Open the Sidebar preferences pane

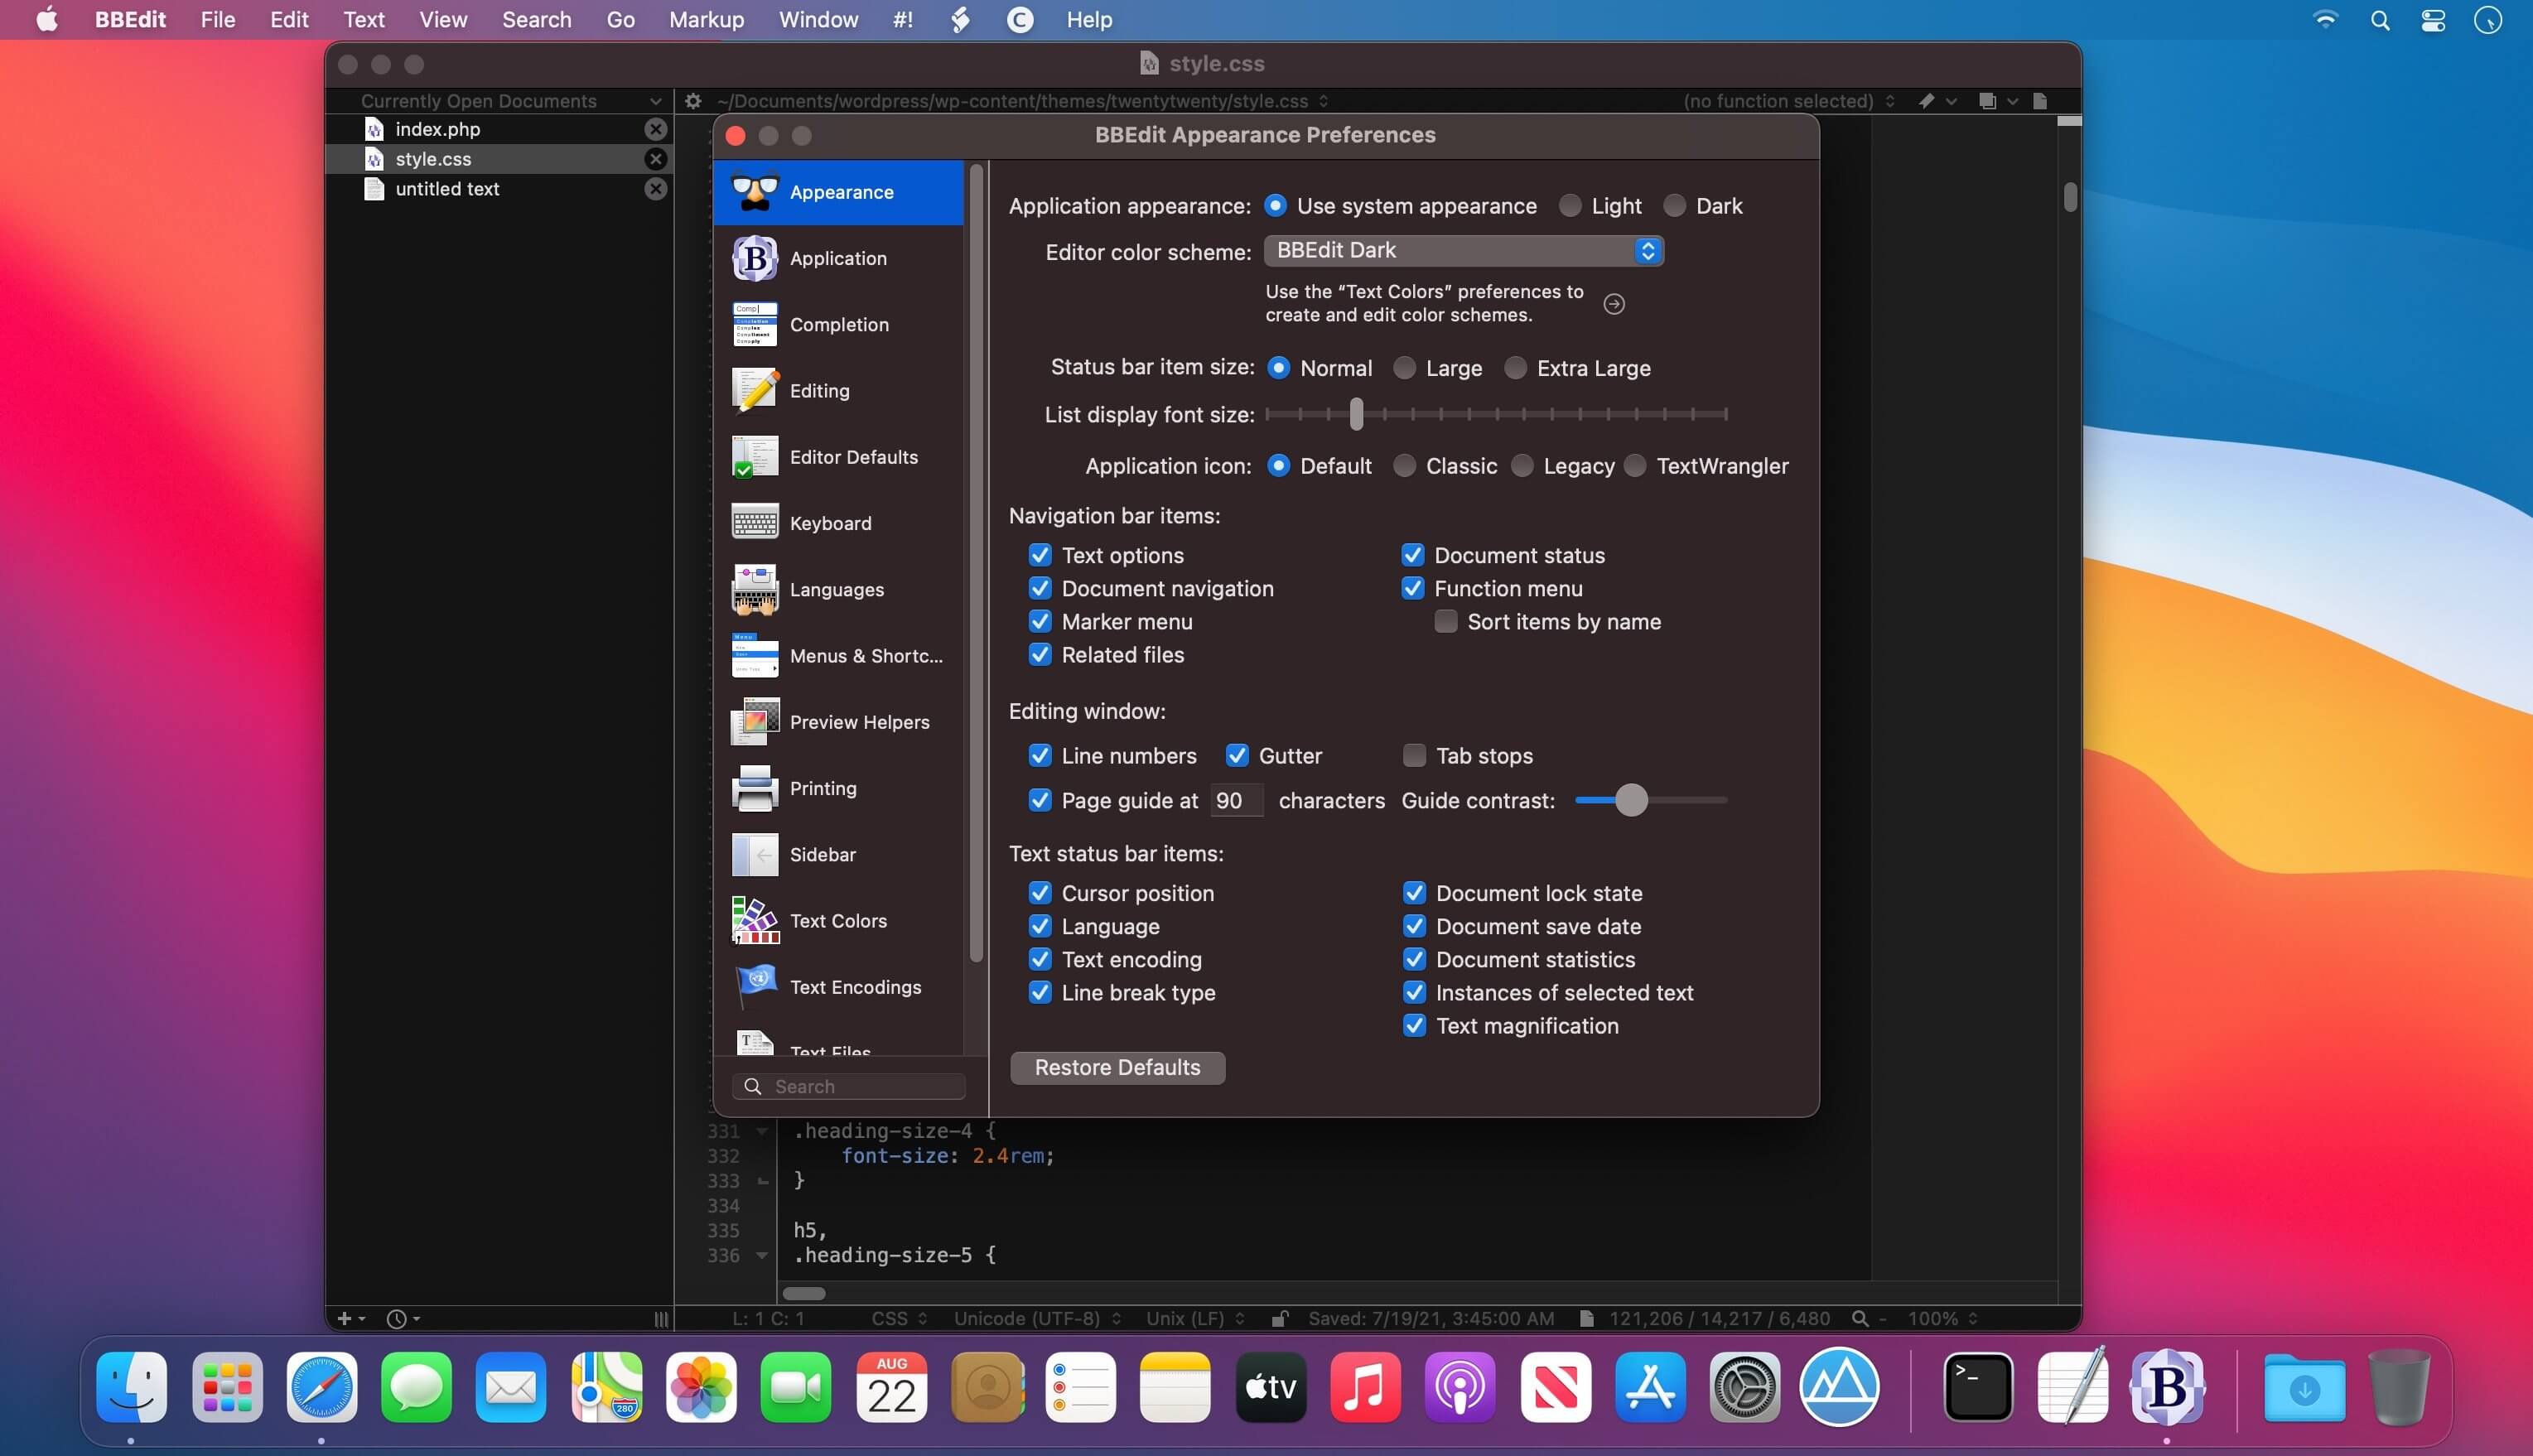[838, 854]
